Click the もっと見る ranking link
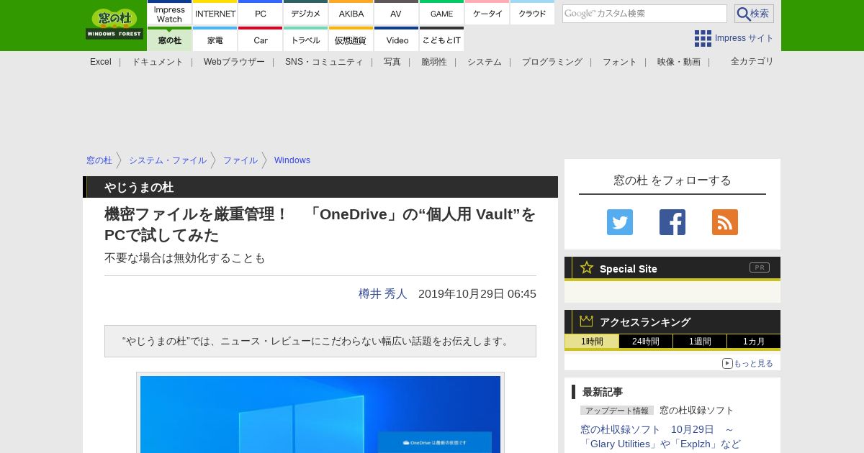Viewport: 864px width, 453px height. (x=753, y=363)
